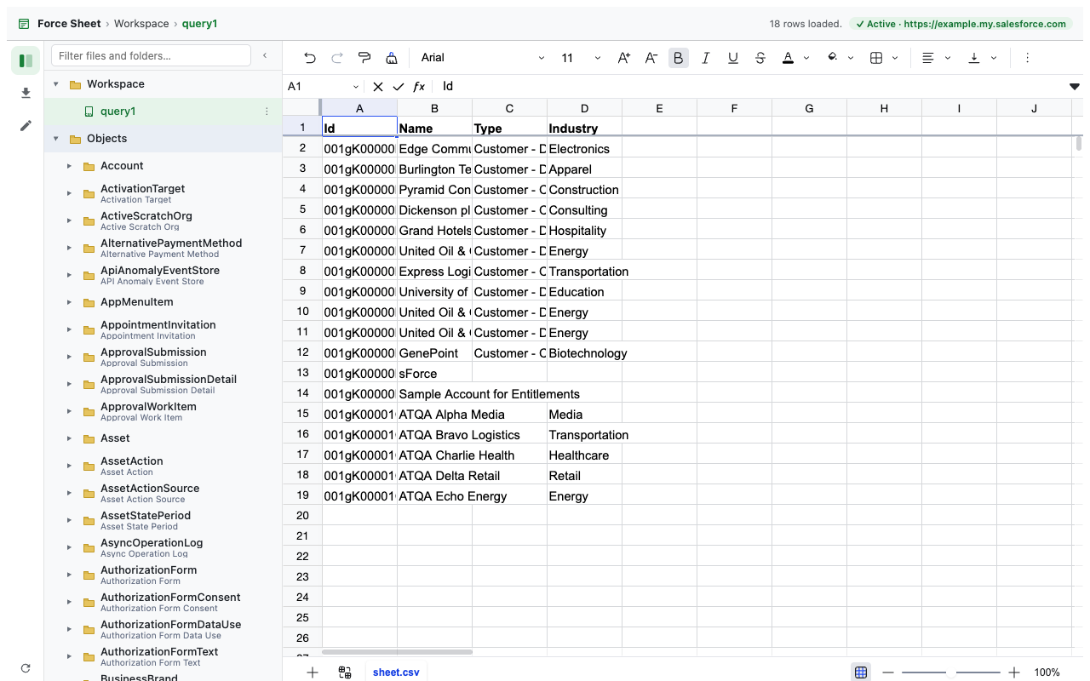Screen dimensions: 1090x681
Task: Toggle Underline formatting
Action: (x=733, y=58)
